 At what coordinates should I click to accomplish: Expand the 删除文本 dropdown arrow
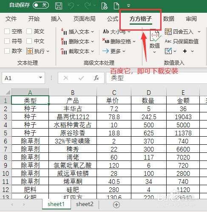coord(93,42)
